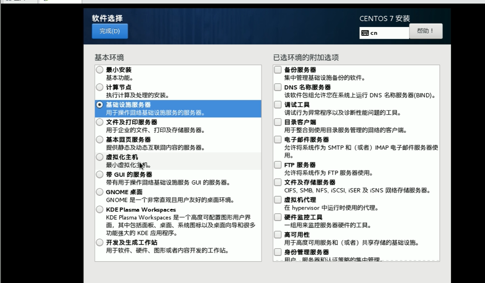Tick the DNS 名称服务器 add-on

click(278, 87)
